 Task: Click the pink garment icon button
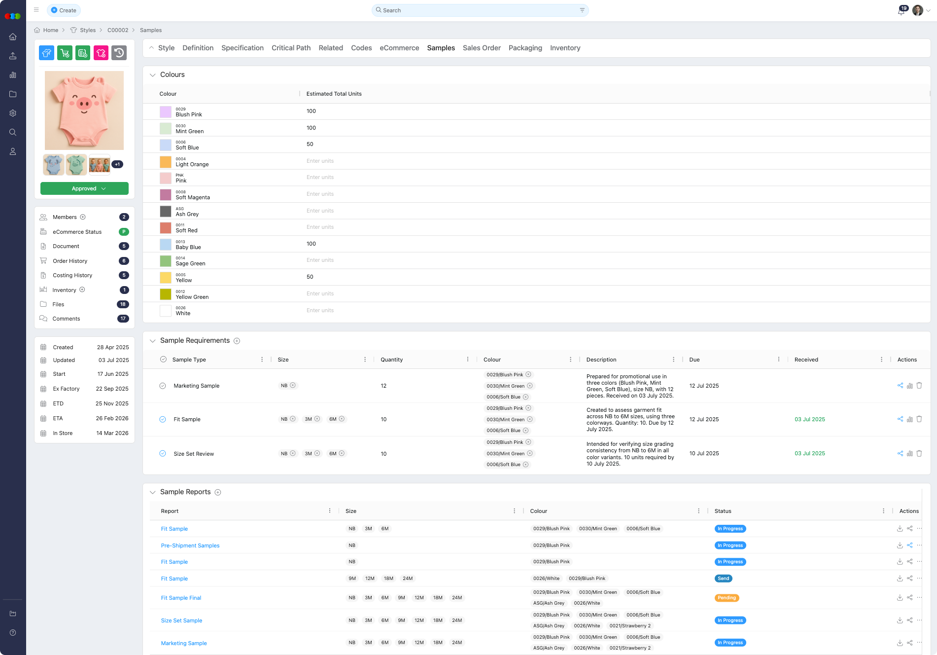click(x=101, y=53)
